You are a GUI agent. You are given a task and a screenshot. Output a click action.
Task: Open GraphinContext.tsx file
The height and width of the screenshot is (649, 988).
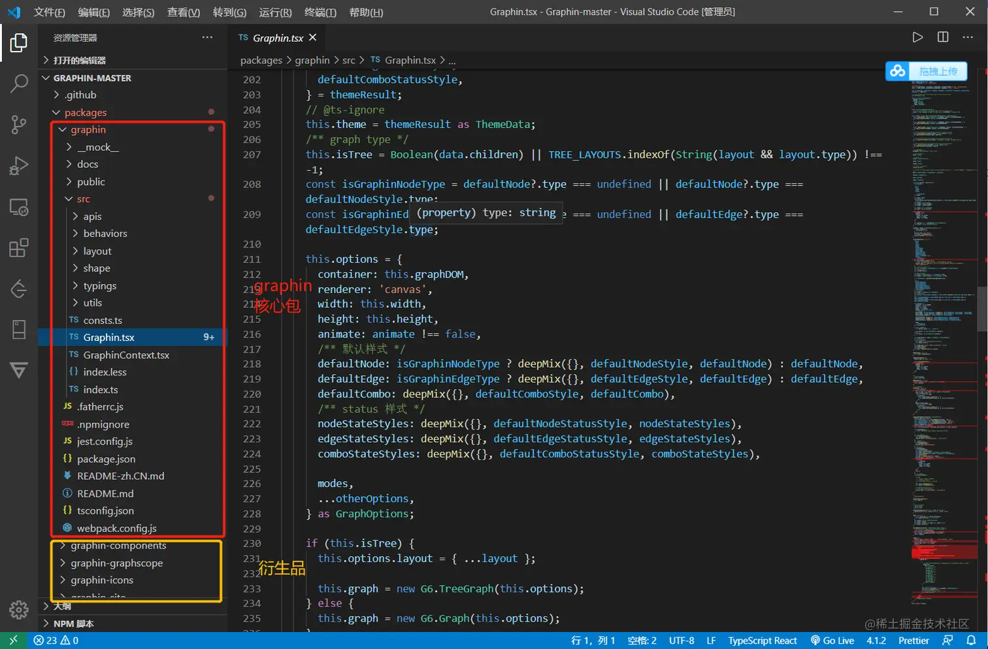(133, 355)
